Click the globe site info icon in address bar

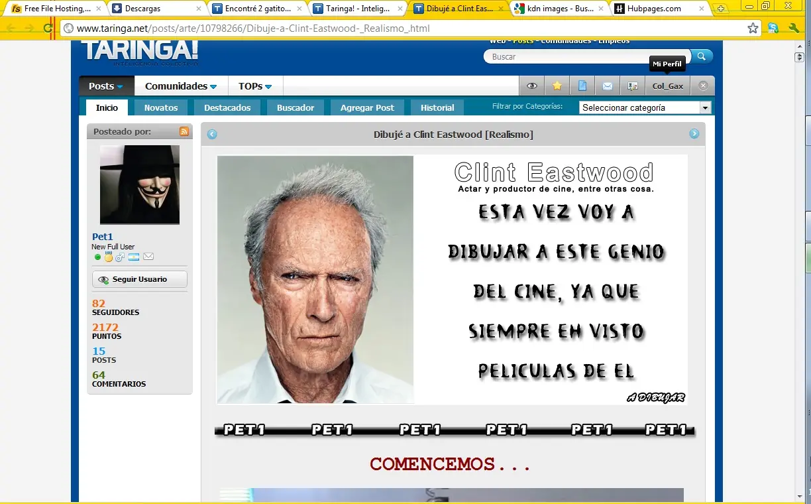click(x=68, y=29)
